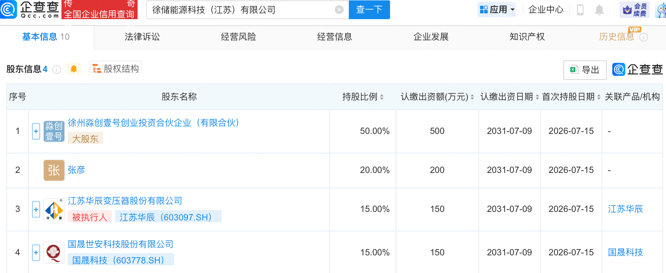
Task: Open 徐州淼创壹号 company logo
Action: point(54,131)
